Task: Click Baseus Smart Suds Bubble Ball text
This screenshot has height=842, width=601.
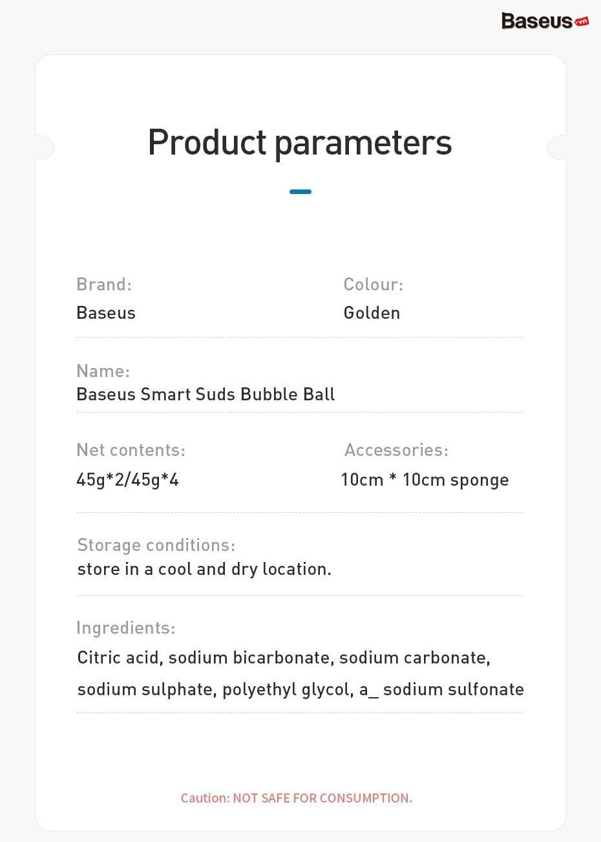Action: (206, 394)
